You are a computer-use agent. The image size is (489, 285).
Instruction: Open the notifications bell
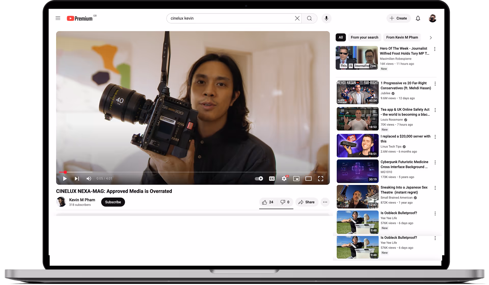click(418, 18)
